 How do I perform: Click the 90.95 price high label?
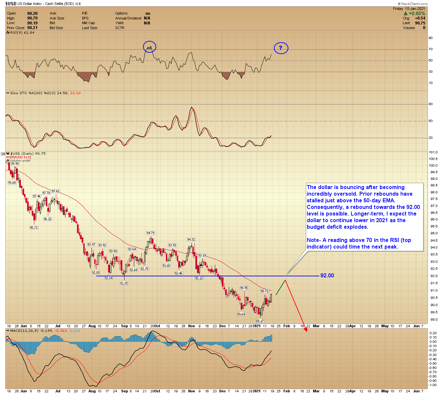click(x=244, y=288)
